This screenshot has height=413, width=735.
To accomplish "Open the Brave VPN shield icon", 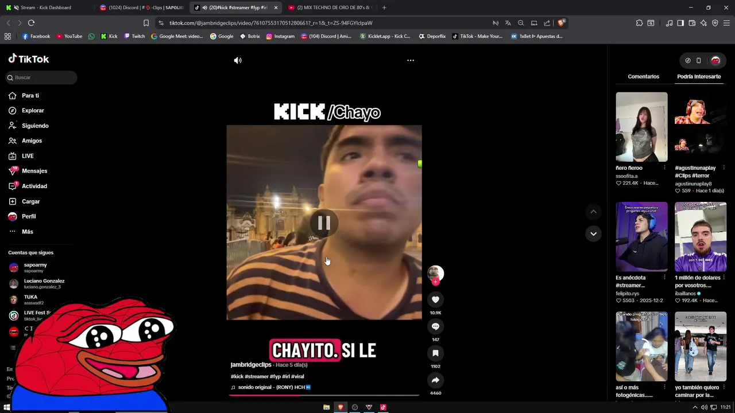I will (715, 23).
